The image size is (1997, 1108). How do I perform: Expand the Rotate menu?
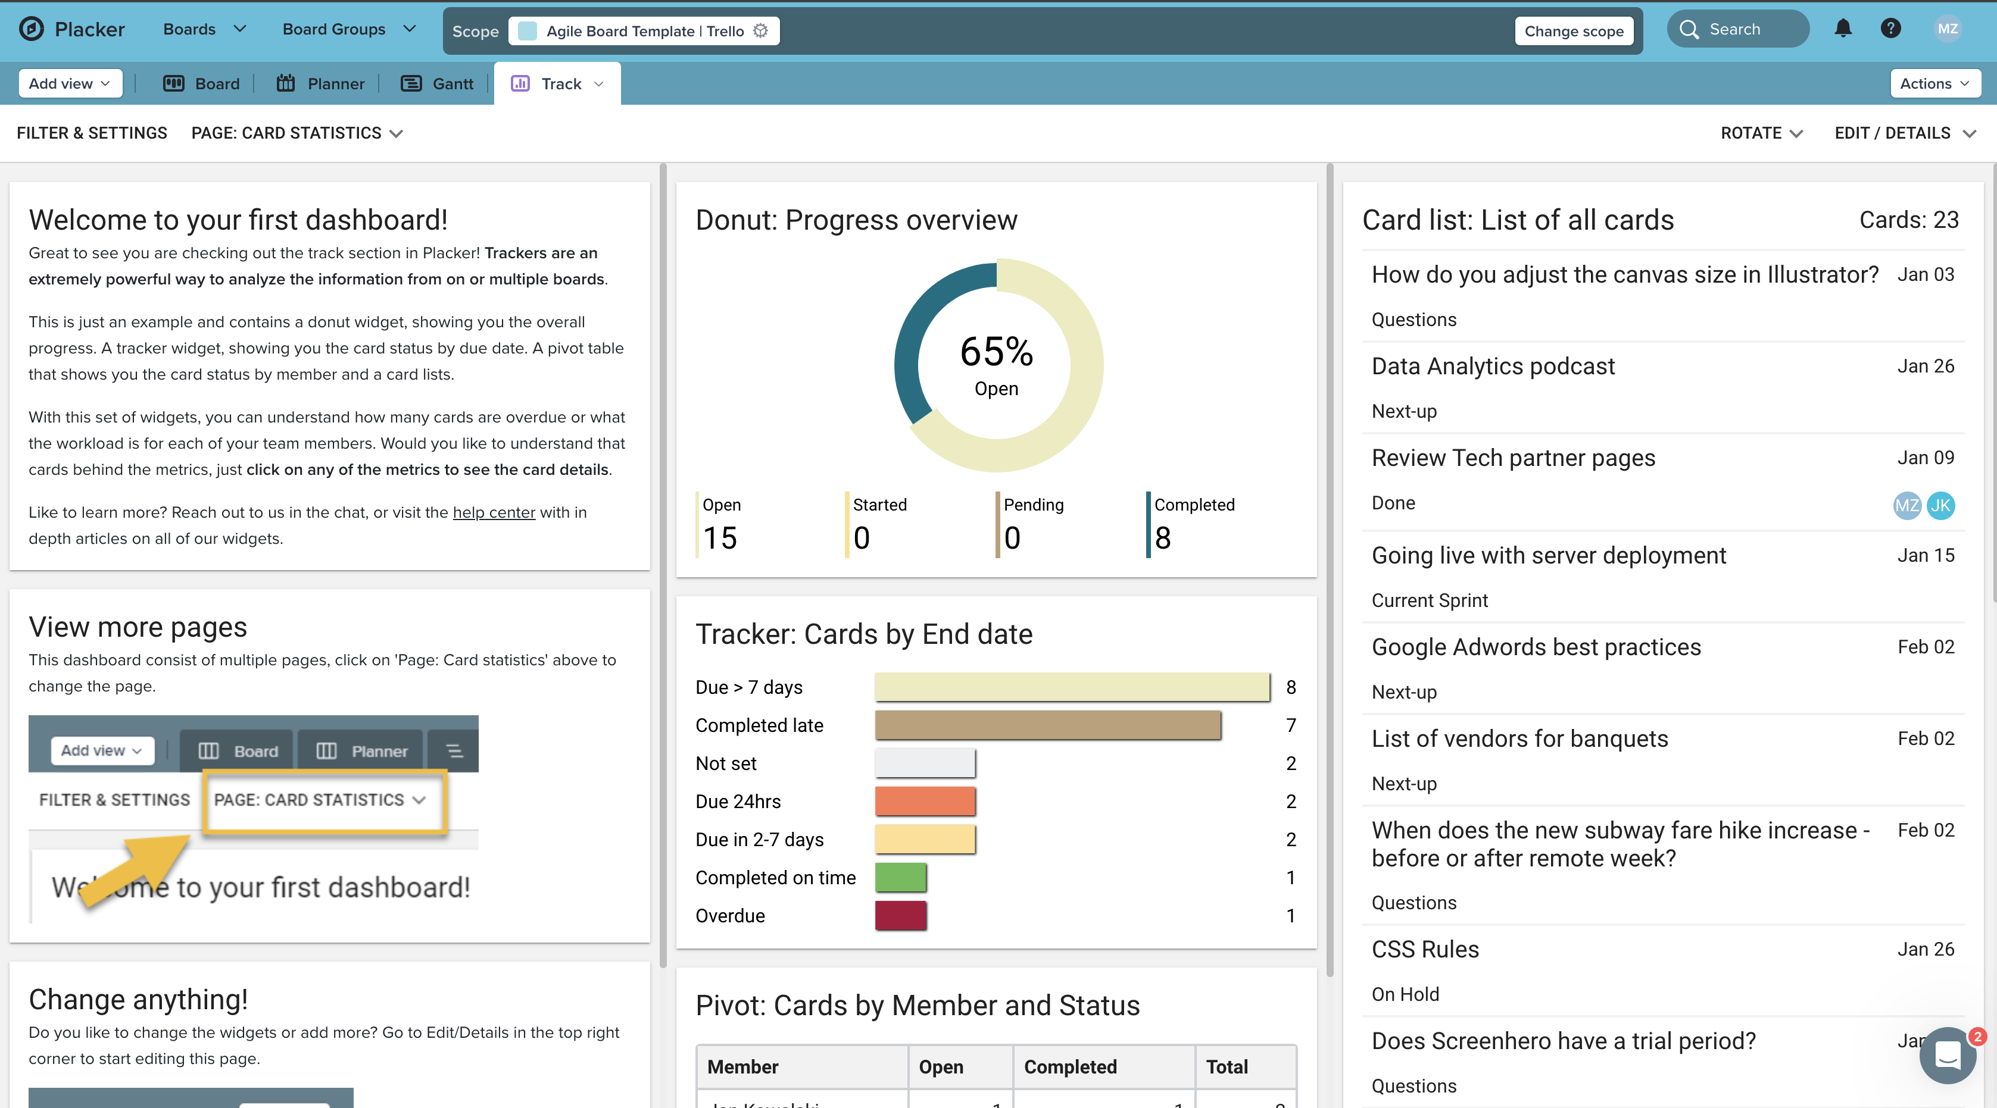click(x=1761, y=133)
